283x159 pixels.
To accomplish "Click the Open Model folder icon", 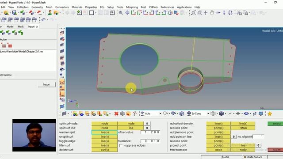I will coord(6,13).
